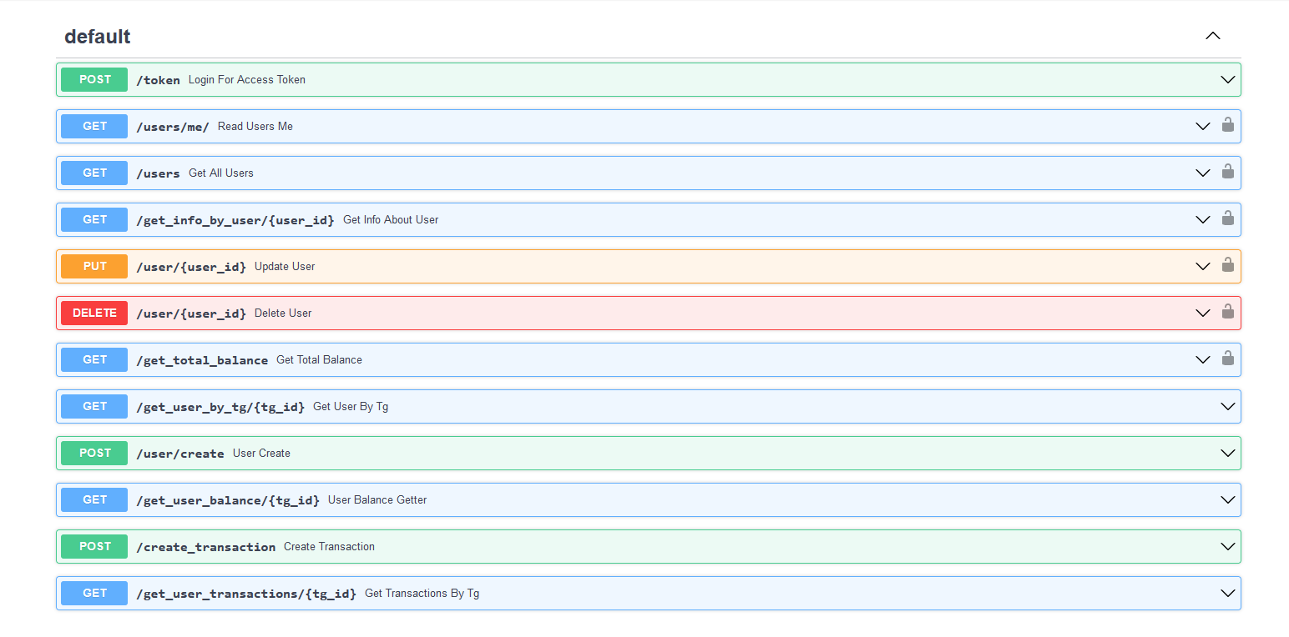Image resolution: width=1289 pixels, height=637 pixels.
Task: Expand the chevron on Get User By Tg
Action: click(x=1227, y=407)
